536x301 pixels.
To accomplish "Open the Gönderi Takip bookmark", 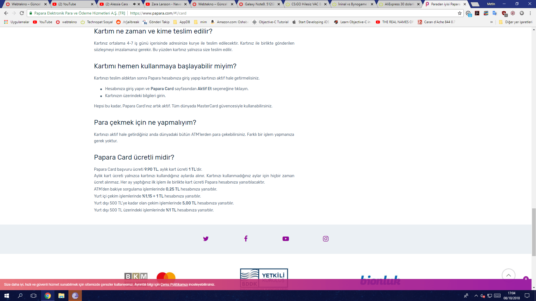I will [x=156, y=22].
